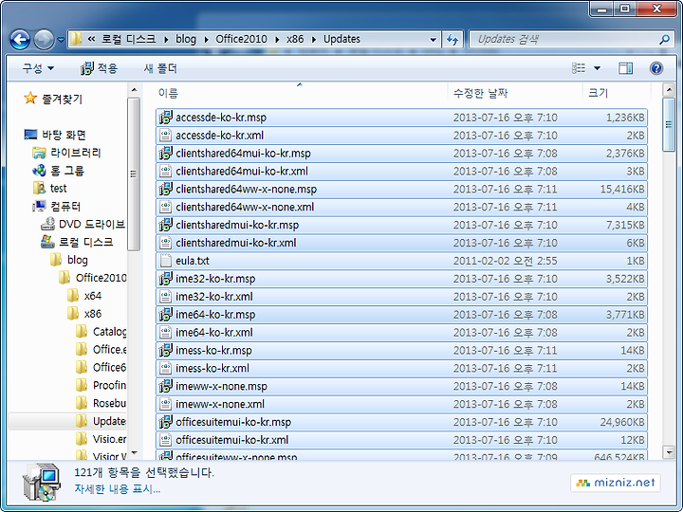Click the Forward navigation arrow
Viewport: 683px width, 512px height.
coord(44,40)
